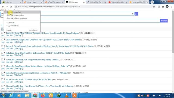This screenshot has width=174, height=98.
Task: Choose Open link in new window
Action: pyautogui.click(x=22, y=15)
